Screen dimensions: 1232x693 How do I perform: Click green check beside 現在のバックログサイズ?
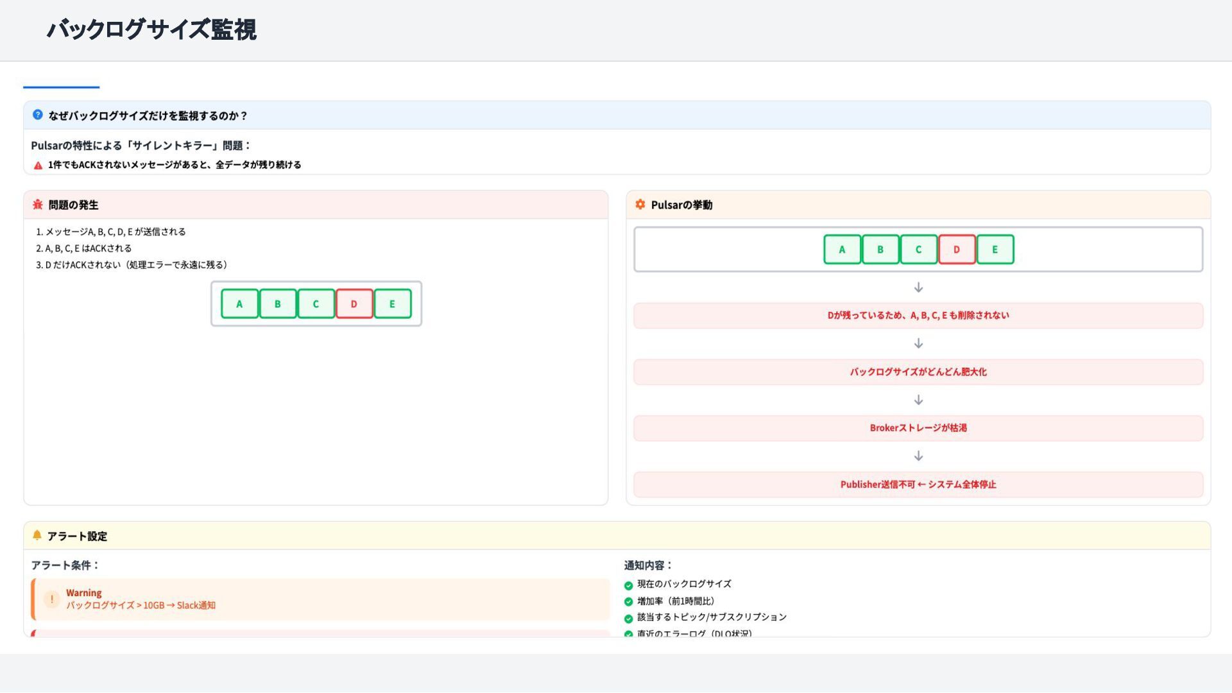point(628,585)
